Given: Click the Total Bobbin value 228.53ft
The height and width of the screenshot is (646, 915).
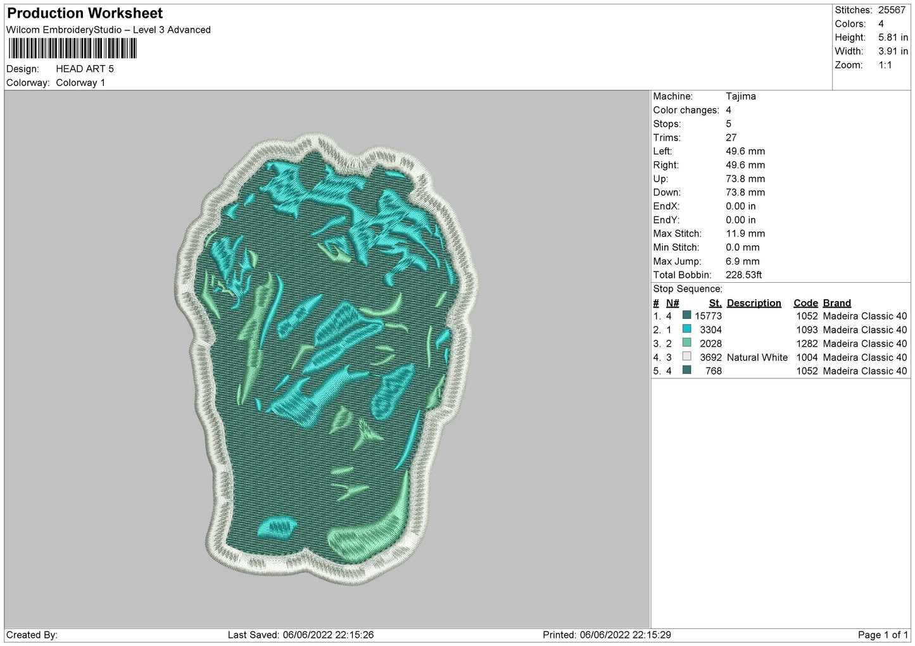Looking at the screenshot, I should click(744, 275).
